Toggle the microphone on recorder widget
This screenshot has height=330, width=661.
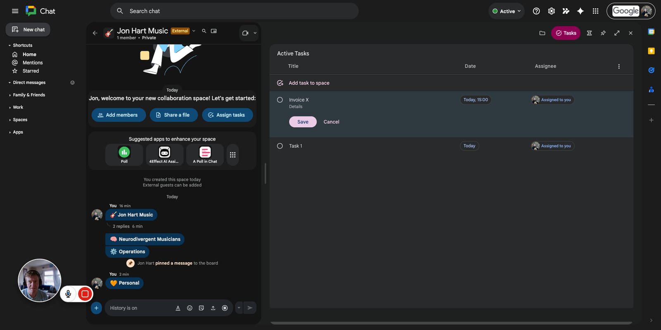click(x=68, y=294)
